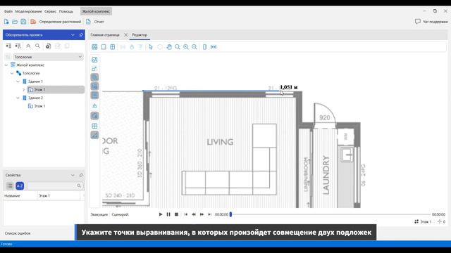Open the Помощь menu
The width and height of the screenshot is (451, 253).
pos(66,11)
